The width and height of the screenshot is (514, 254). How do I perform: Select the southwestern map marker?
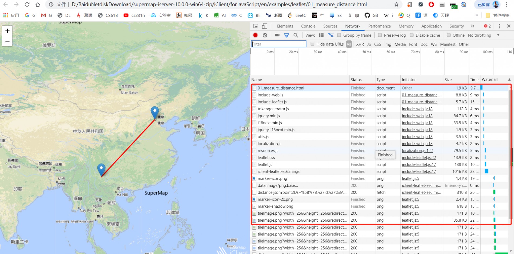pyautogui.click(x=101, y=170)
